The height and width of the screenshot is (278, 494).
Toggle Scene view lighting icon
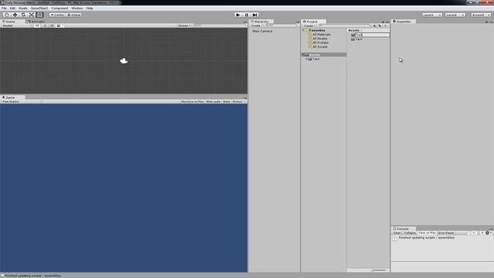(45, 25)
